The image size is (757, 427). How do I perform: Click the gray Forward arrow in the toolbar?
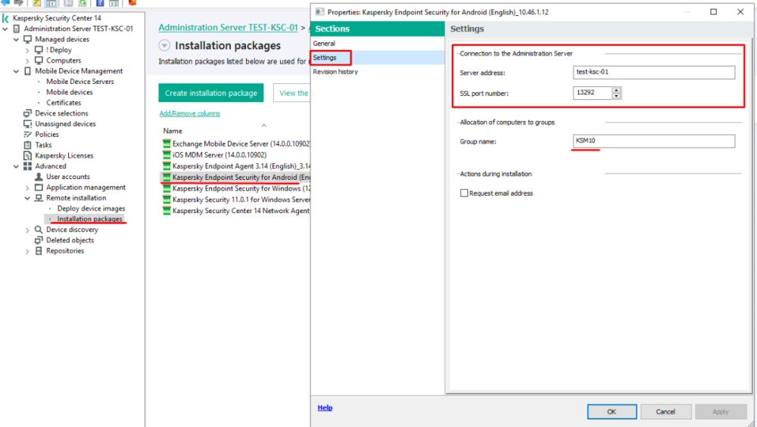(x=19, y=2)
